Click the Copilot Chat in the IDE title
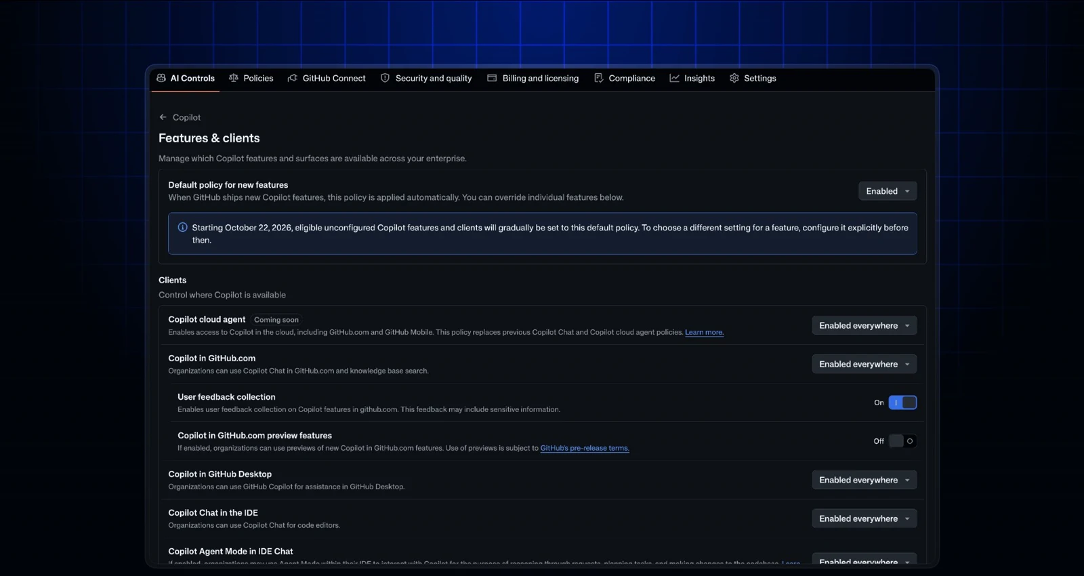The image size is (1084, 576). pyautogui.click(x=213, y=513)
